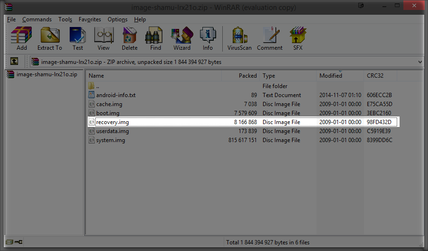Expand the archive path dropdown arrow
The height and width of the screenshot is (251, 428).
point(420,62)
